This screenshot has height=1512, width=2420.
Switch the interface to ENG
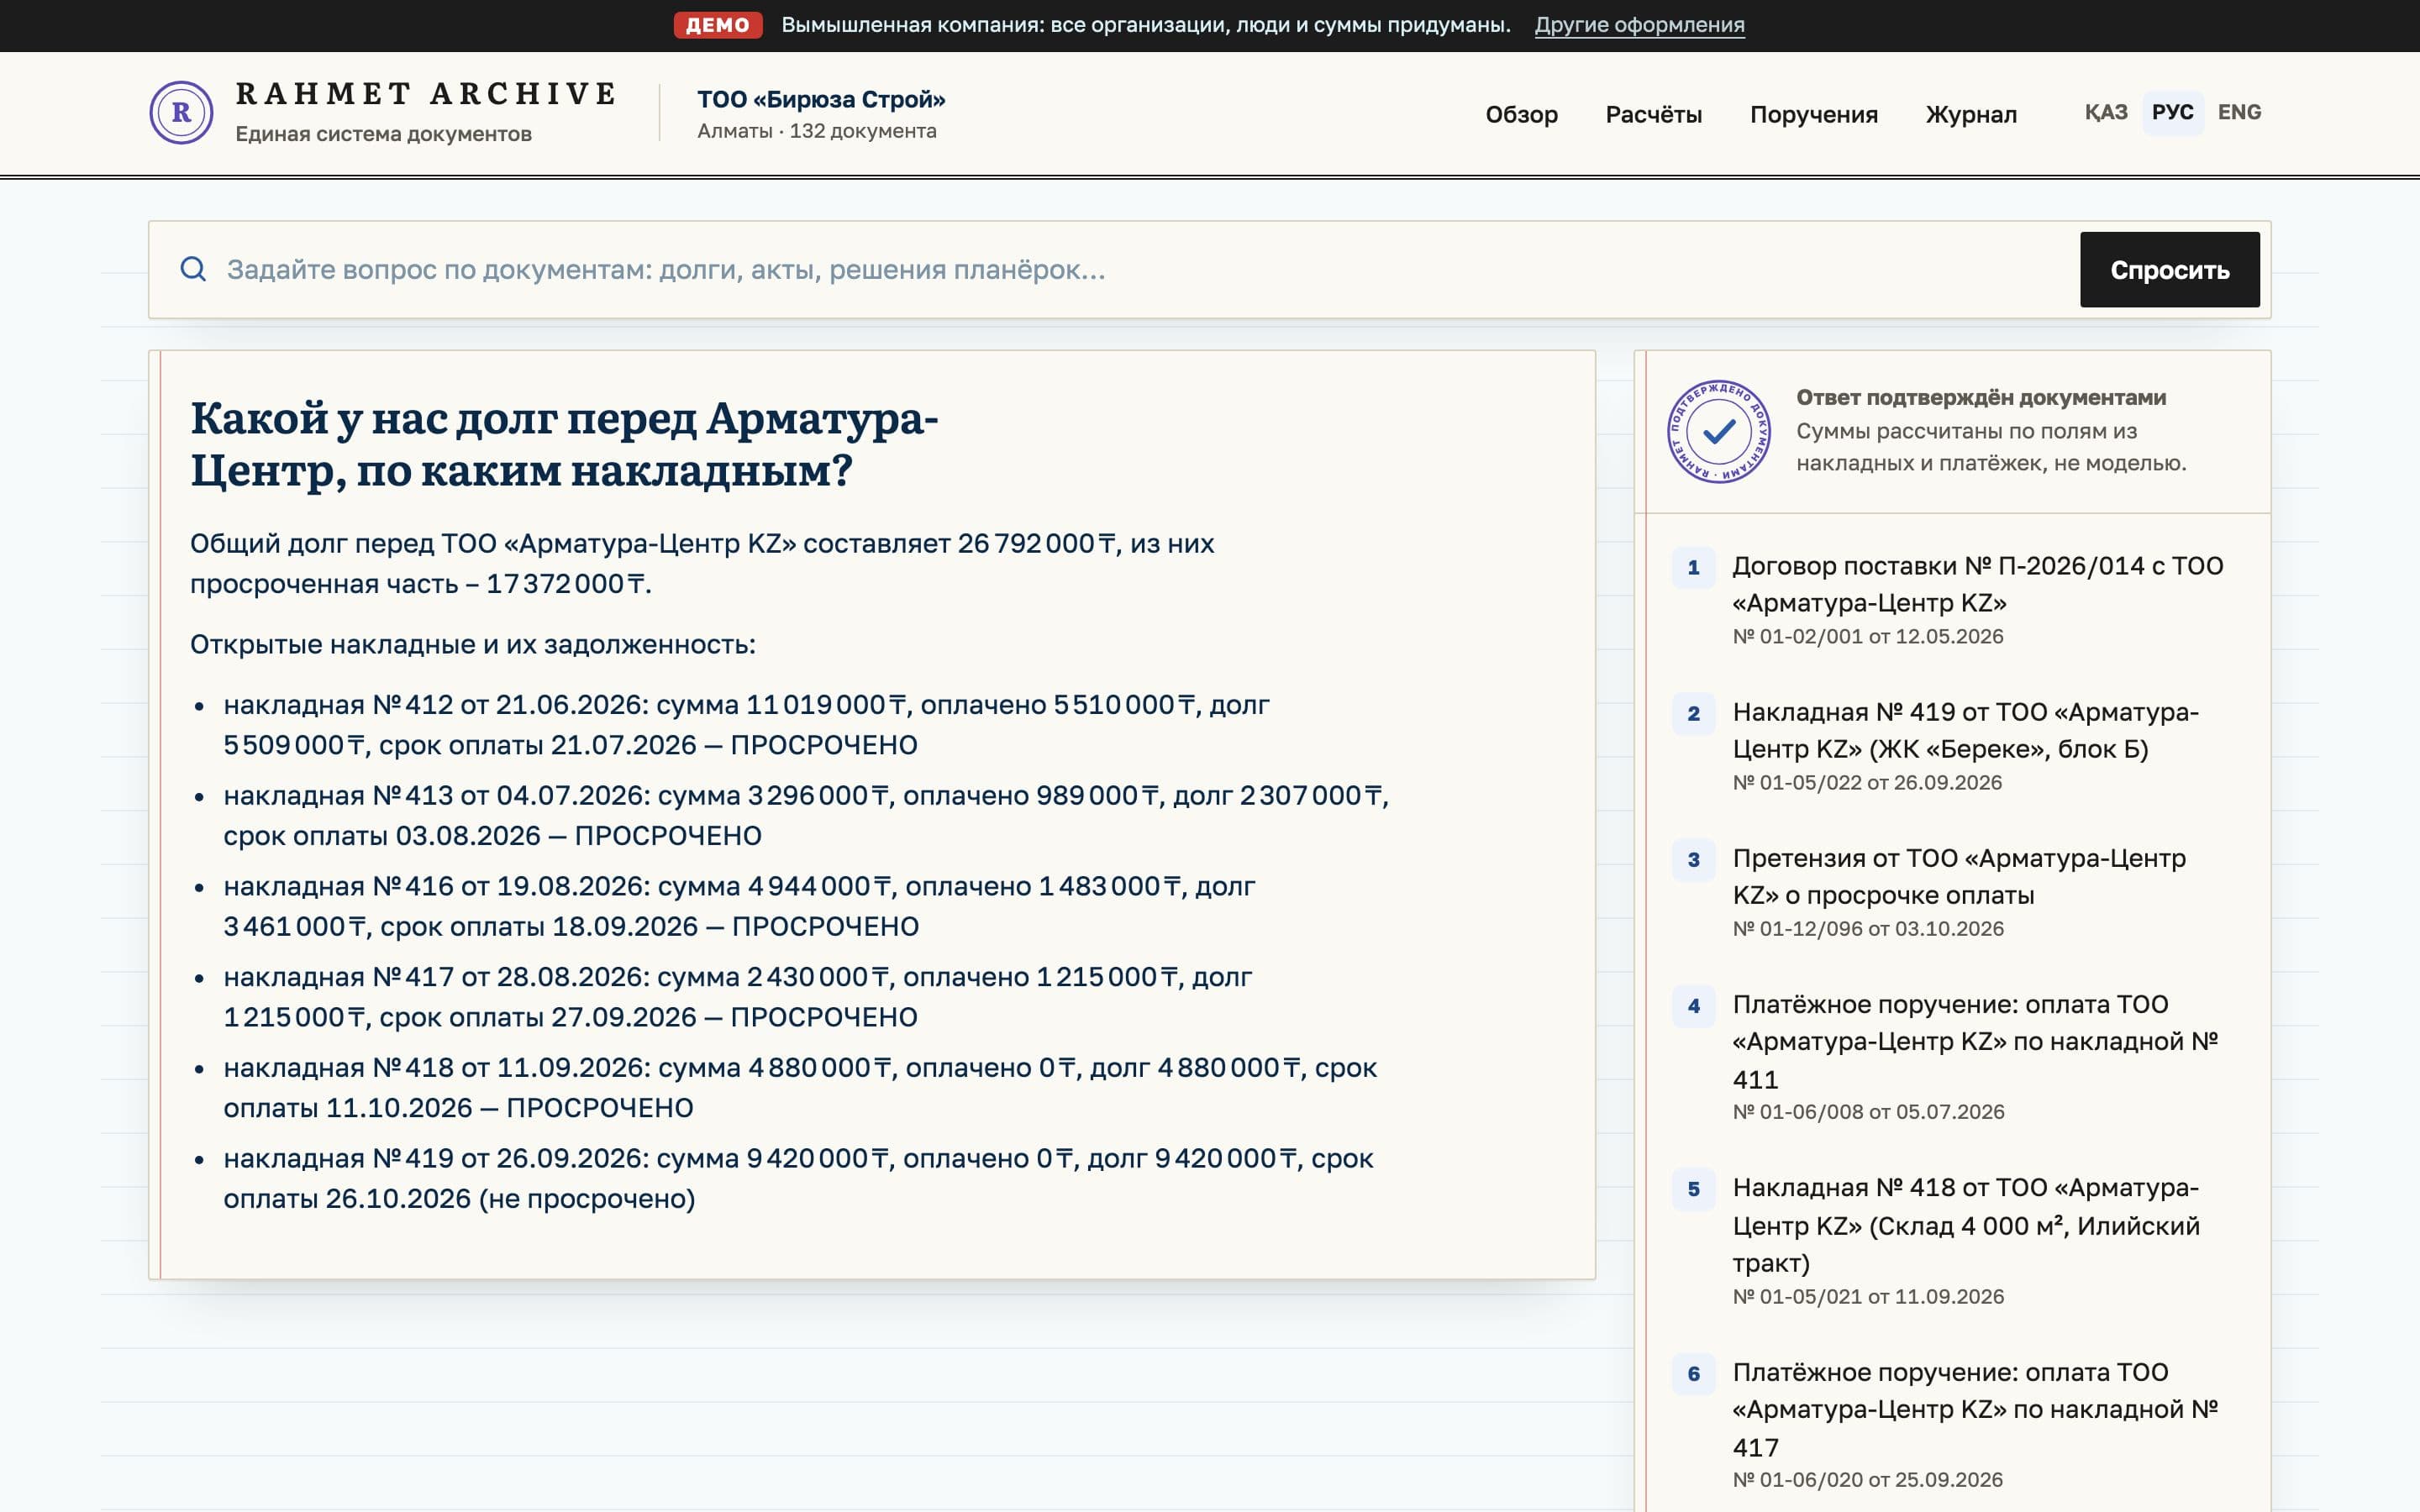click(x=2239, y=112)
